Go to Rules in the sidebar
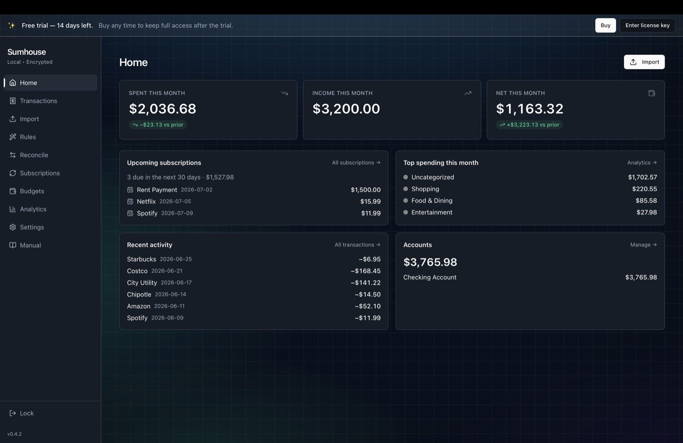Viewport: 683px width, 443px height. click(50, 137)
